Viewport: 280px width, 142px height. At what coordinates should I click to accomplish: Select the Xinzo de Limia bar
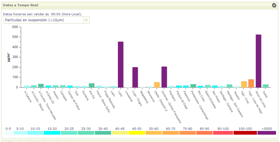[258, 61]
